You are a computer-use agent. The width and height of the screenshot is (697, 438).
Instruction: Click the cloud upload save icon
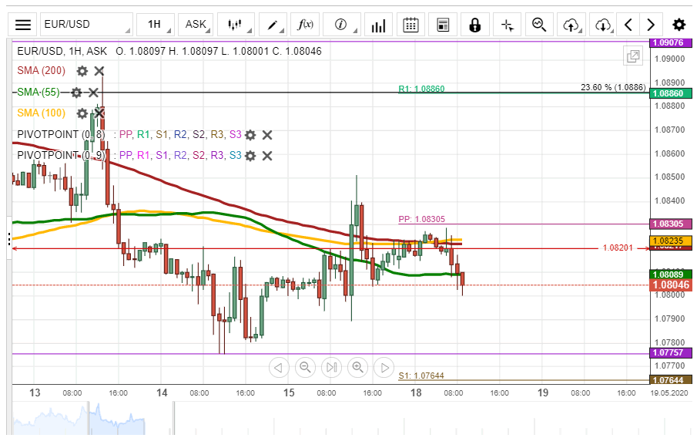coord(571,25)
